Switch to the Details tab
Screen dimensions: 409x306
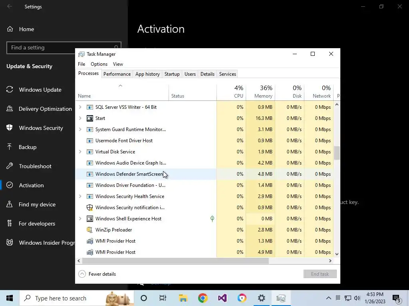pyautogui.click(x=207, y=74)
